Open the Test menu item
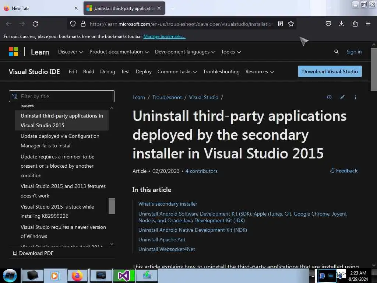The width and height of the screenshot is (377, 283). (x=125, y=72)
